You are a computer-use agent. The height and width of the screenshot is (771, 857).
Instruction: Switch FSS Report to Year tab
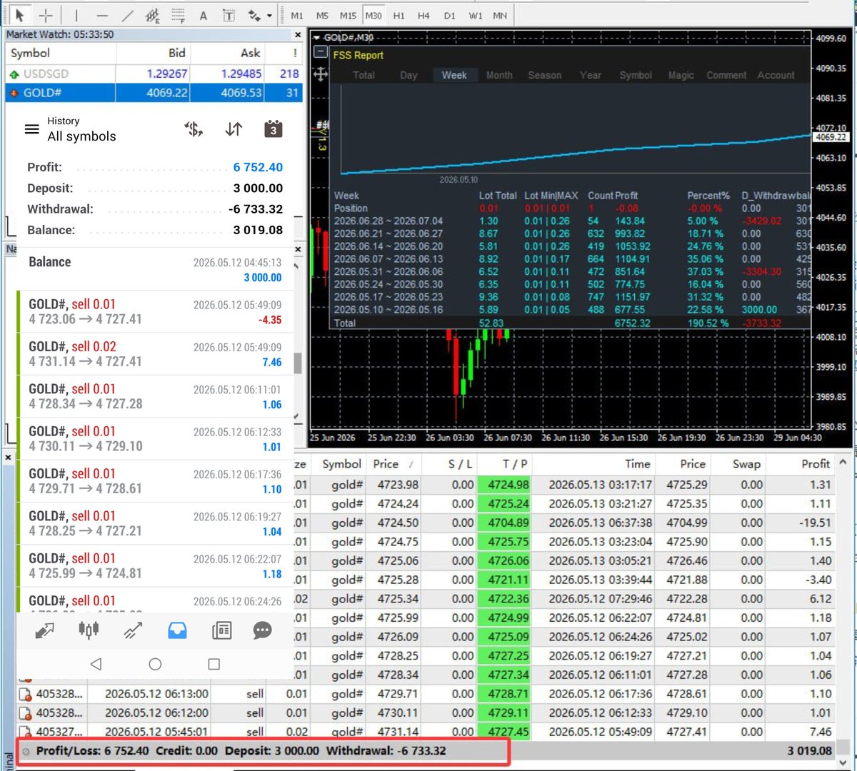pos(590,75)
